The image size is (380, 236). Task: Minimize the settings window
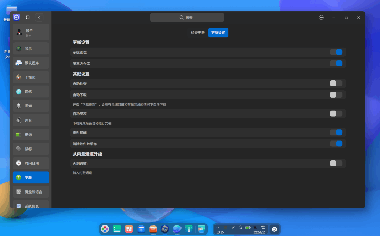[334, 18]
